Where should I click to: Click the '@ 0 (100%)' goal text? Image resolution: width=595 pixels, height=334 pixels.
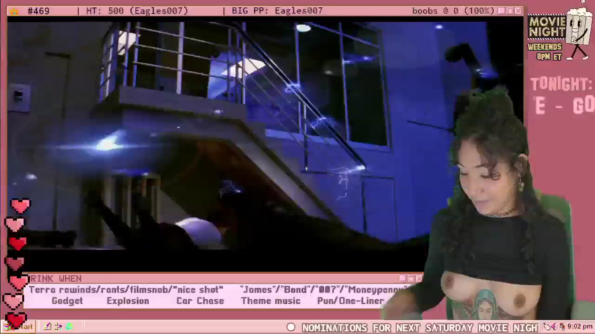469,11
